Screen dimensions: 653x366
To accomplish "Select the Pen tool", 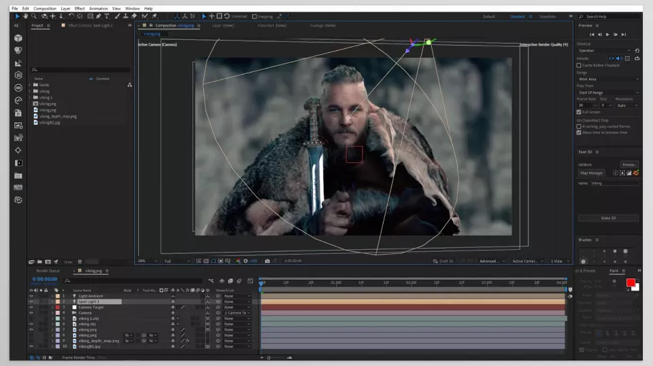I will pos(98,16).
